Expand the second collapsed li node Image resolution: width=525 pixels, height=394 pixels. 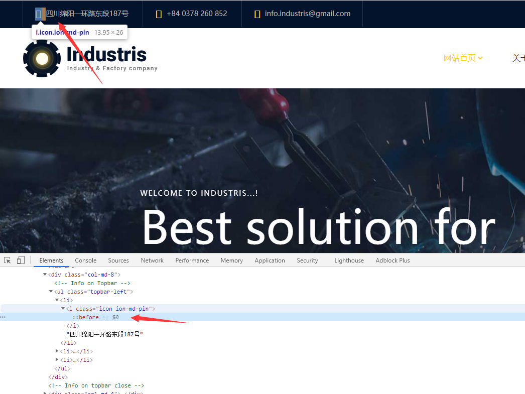pos(57,351)
